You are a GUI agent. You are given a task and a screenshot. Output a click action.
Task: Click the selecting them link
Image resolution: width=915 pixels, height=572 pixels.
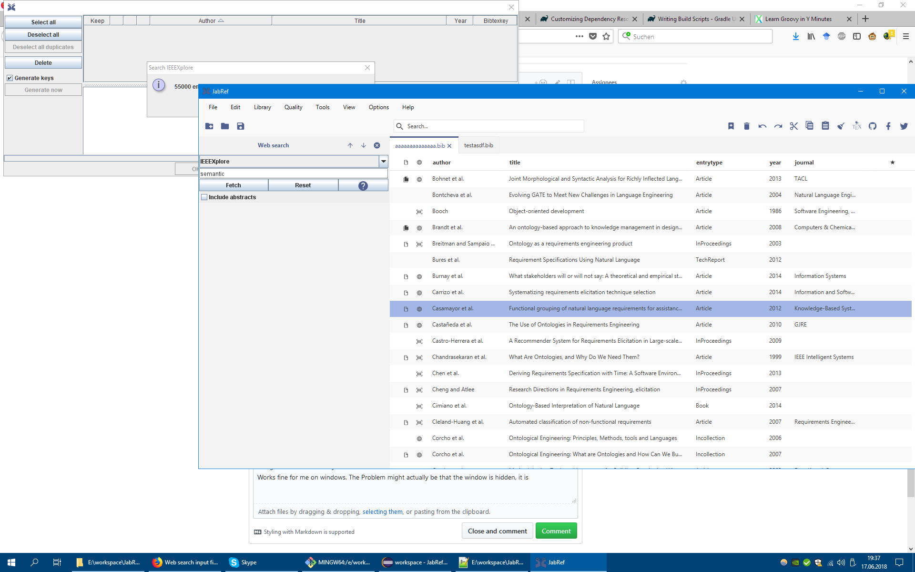(x=383, y=512)
